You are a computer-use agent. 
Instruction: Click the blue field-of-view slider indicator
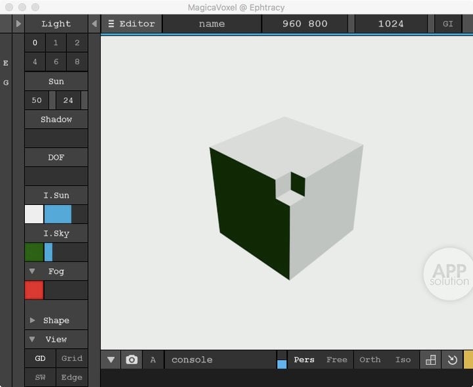pos(282,364)
